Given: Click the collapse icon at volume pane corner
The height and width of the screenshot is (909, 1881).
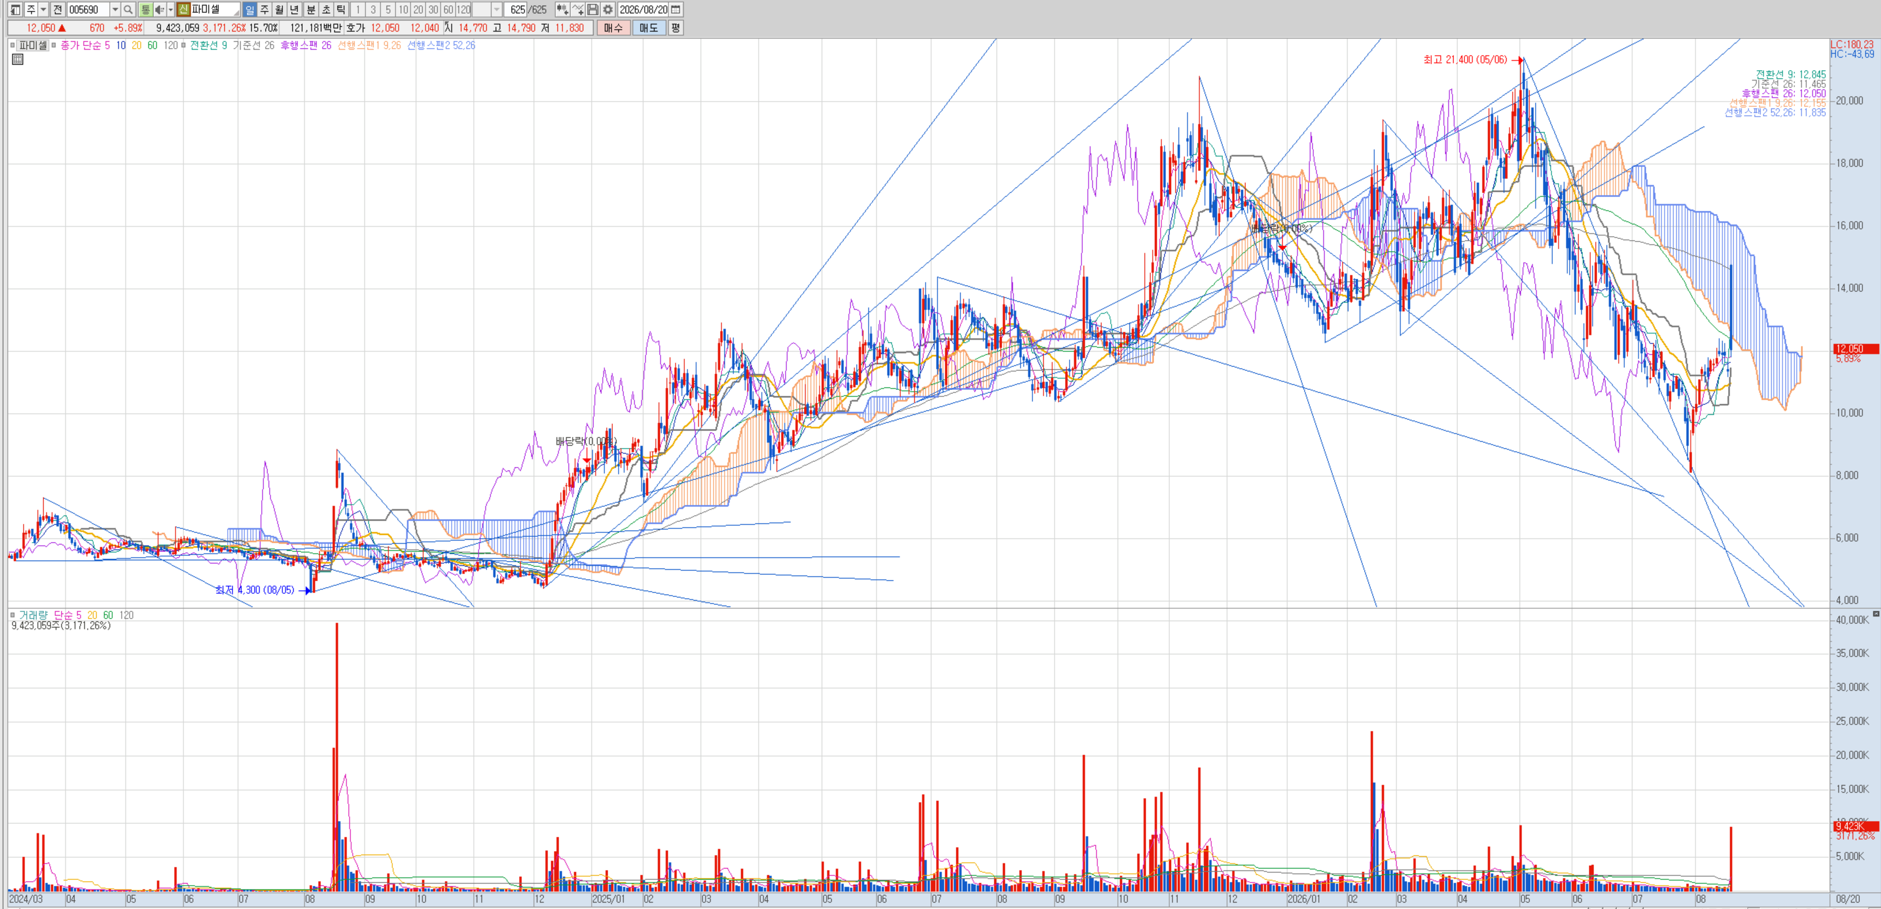Looking at the screenshot, I should coord(1876,614).
